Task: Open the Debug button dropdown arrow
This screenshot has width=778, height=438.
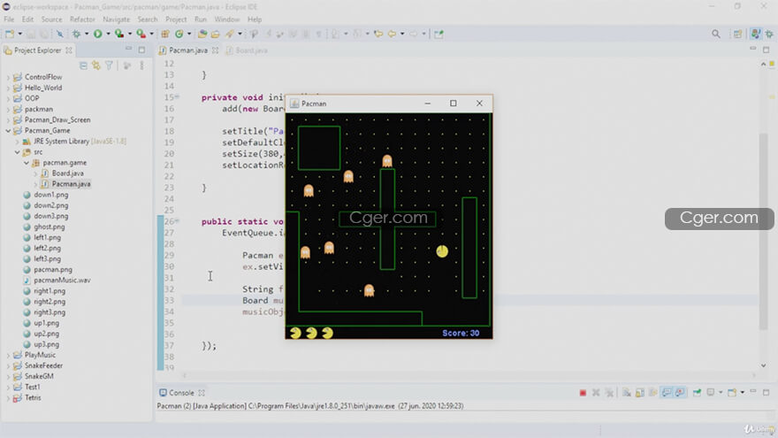Action: [87, 34]
